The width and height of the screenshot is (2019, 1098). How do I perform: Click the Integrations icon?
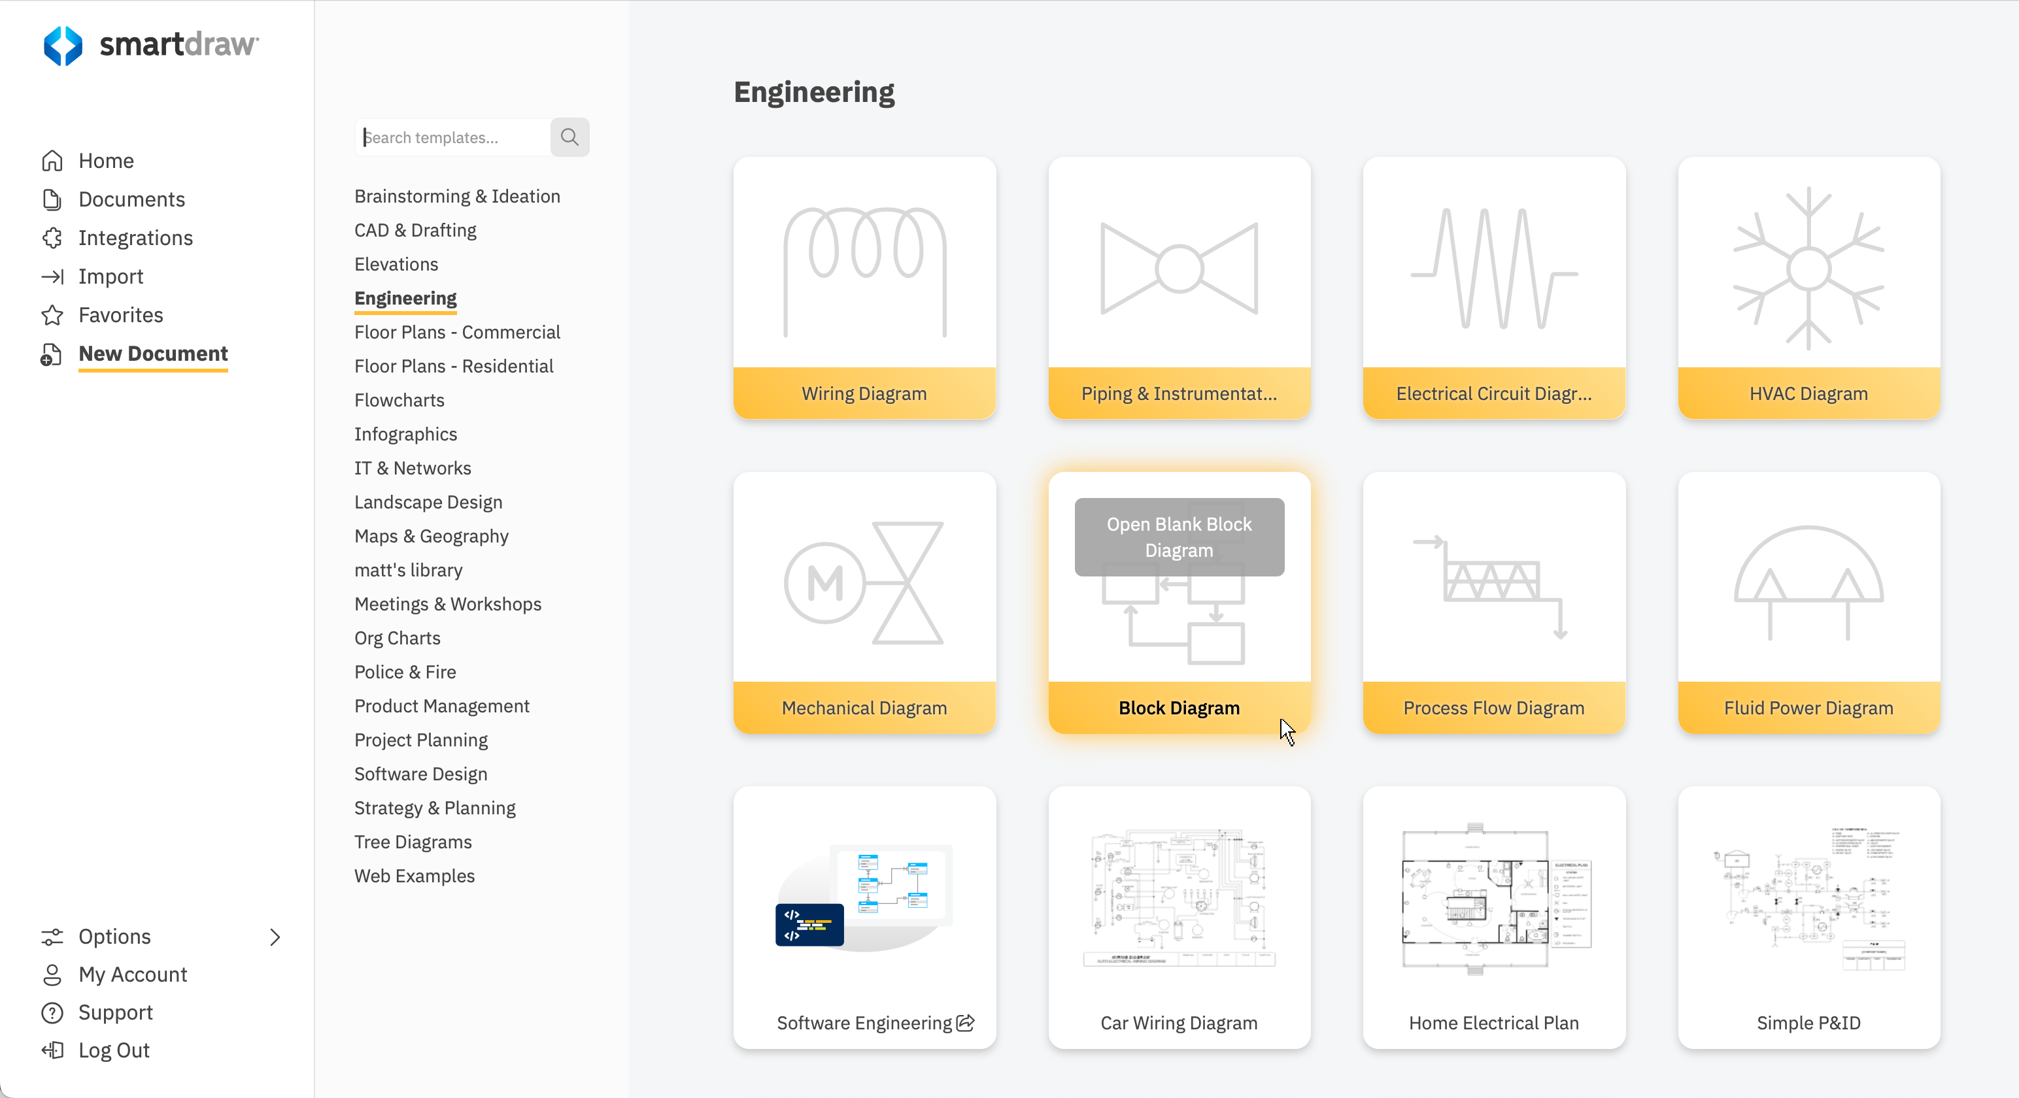pyautogui.click(x=52, y=237)
